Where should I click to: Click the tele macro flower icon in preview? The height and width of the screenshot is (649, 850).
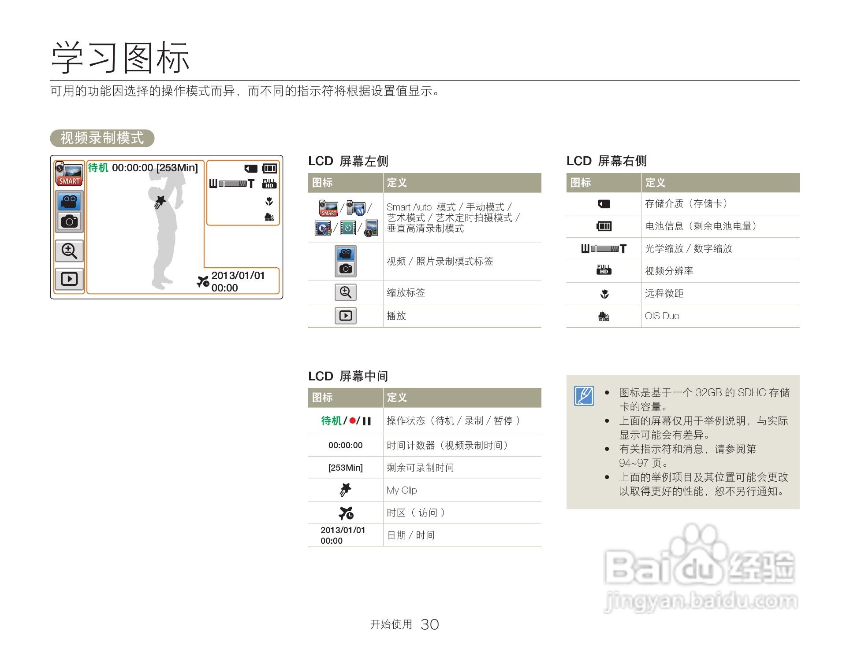[x=269, y=202]
